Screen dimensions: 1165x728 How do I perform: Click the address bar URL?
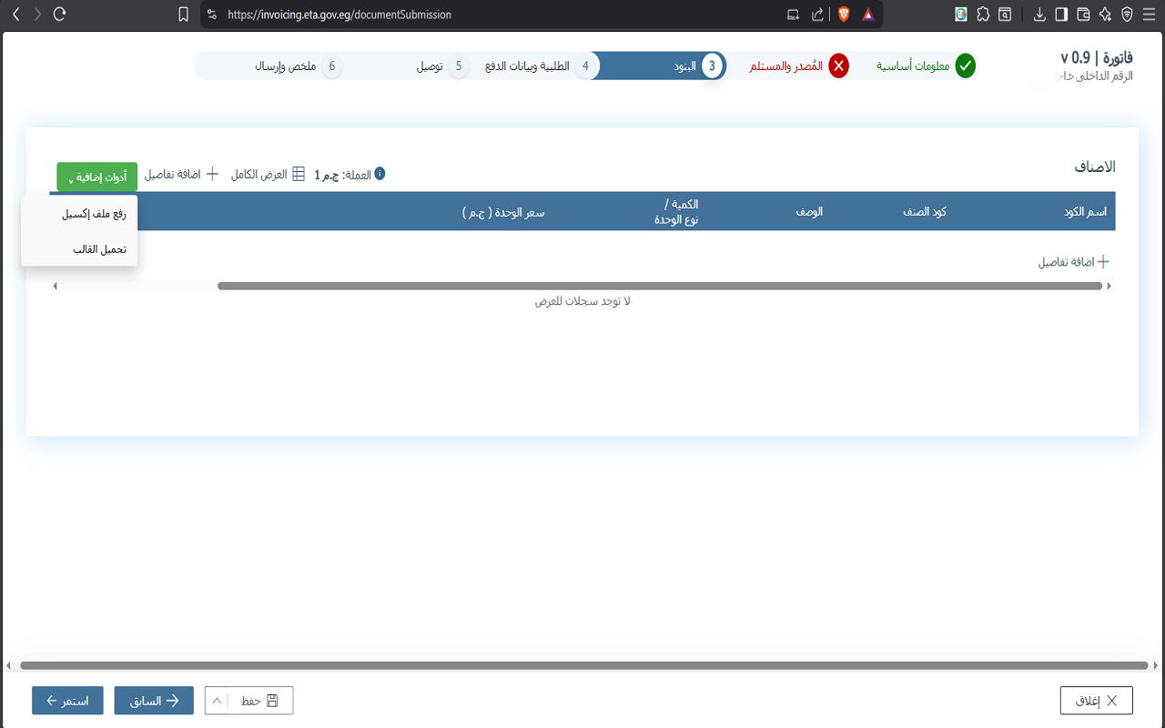point(339,15)
